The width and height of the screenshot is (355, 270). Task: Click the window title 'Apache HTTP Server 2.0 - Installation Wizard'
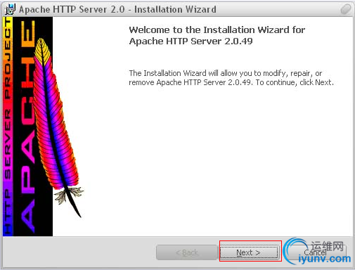117,9
